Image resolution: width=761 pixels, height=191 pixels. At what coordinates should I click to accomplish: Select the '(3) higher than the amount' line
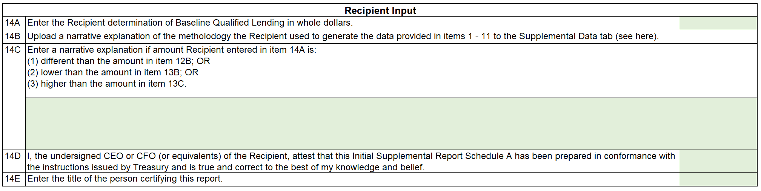(107, 84)
